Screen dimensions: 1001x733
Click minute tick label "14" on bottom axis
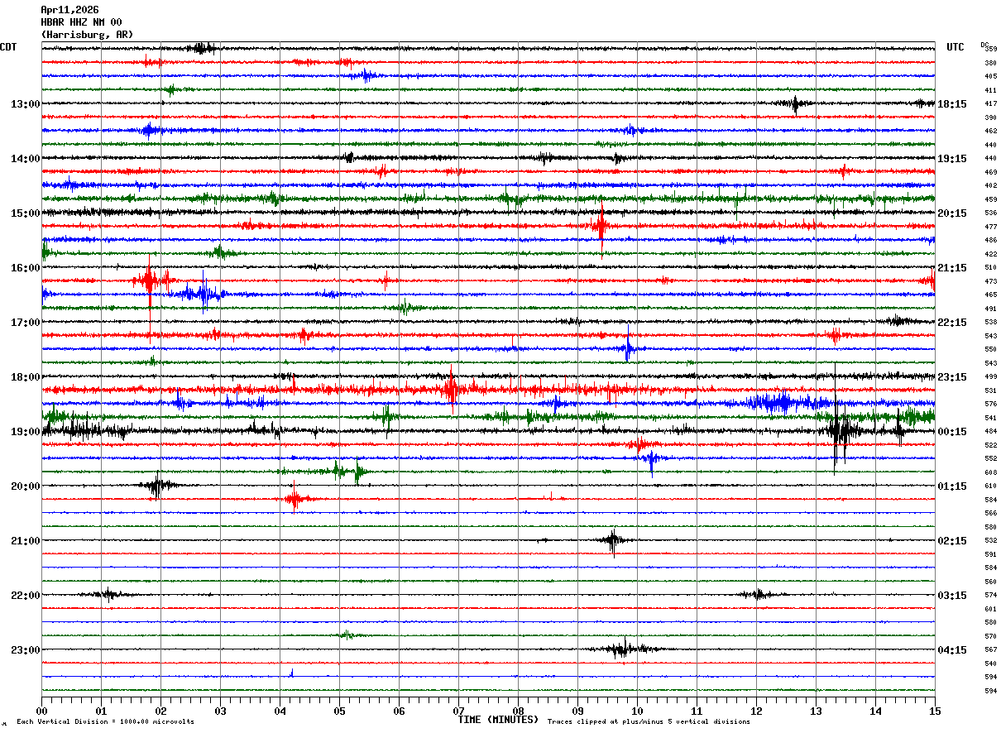point(875,711)
